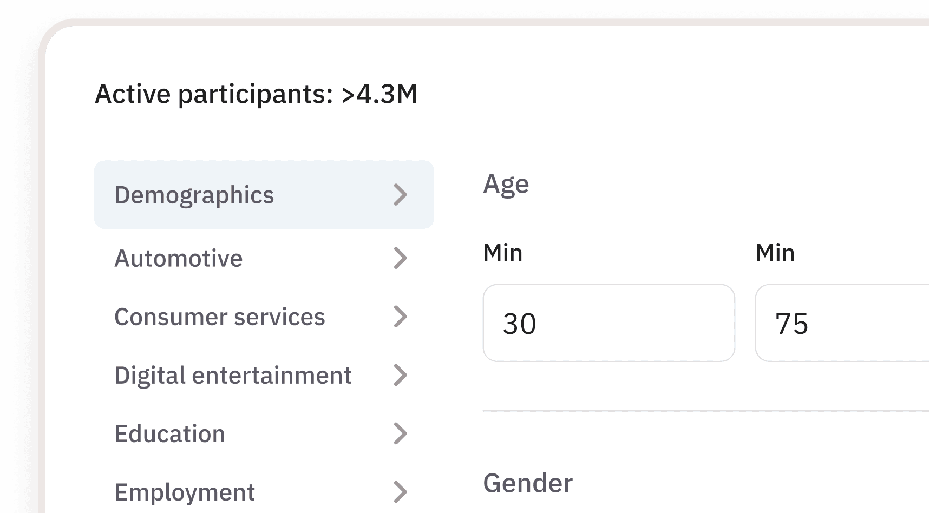Expand the Demographics chevron arrow
Image resolution: width=929 pixels, height=513 pixels.
click(x=400, y=195)
